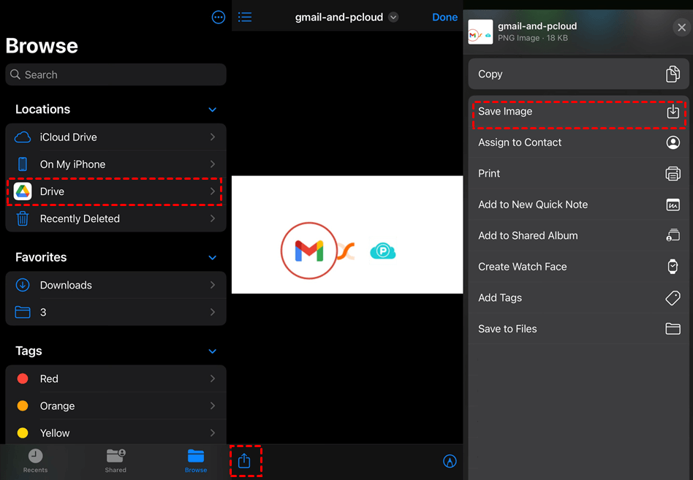Close the share sheet

(681, 28)
